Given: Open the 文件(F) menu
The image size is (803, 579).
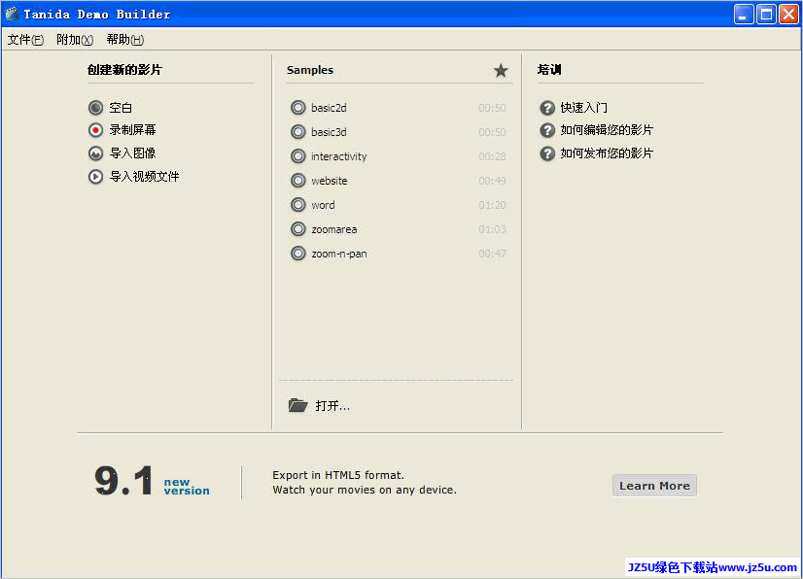Looking at the screenshot, I should coord(25,40).
